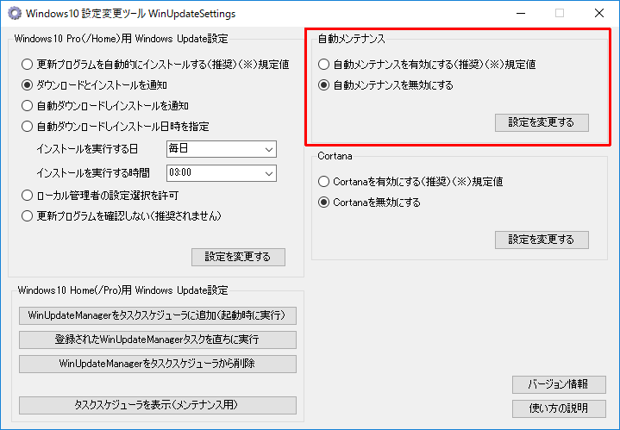
Task: Click the 自動メンテナンス group heading
Action: [351, 38]
